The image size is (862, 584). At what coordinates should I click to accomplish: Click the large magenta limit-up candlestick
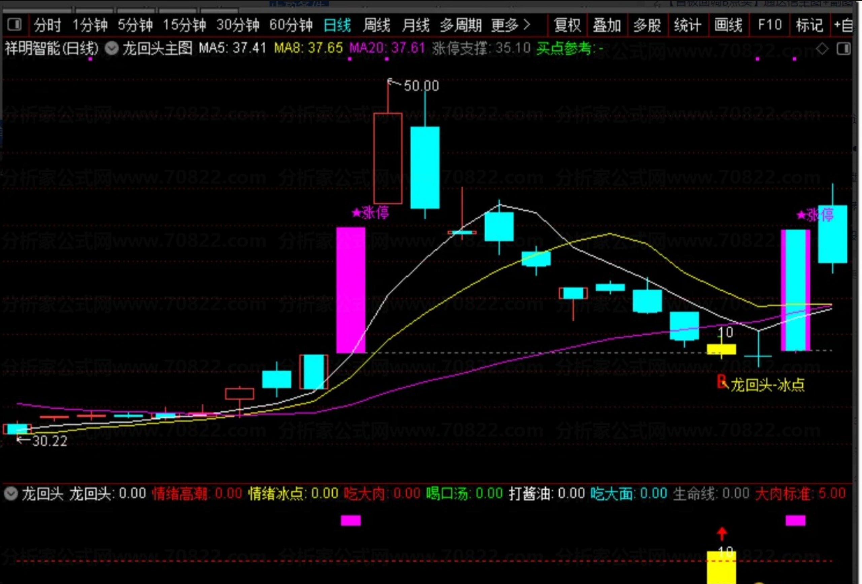pos(351,290)
